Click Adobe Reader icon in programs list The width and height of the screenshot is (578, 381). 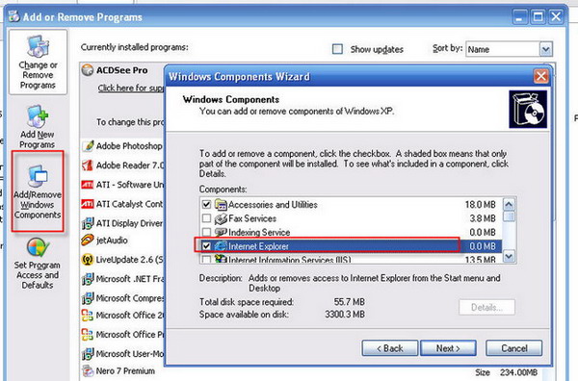click(88, 165)
